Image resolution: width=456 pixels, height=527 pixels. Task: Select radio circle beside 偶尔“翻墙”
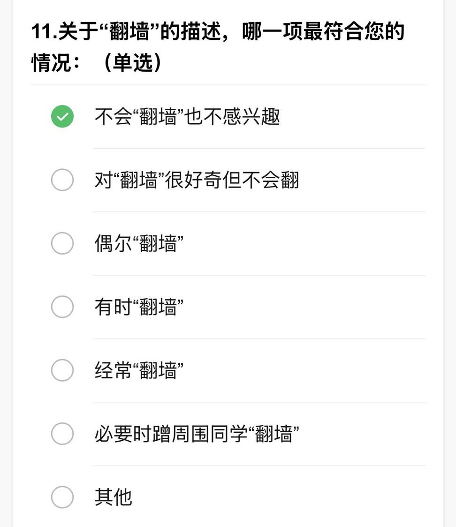tap(62, 243)
